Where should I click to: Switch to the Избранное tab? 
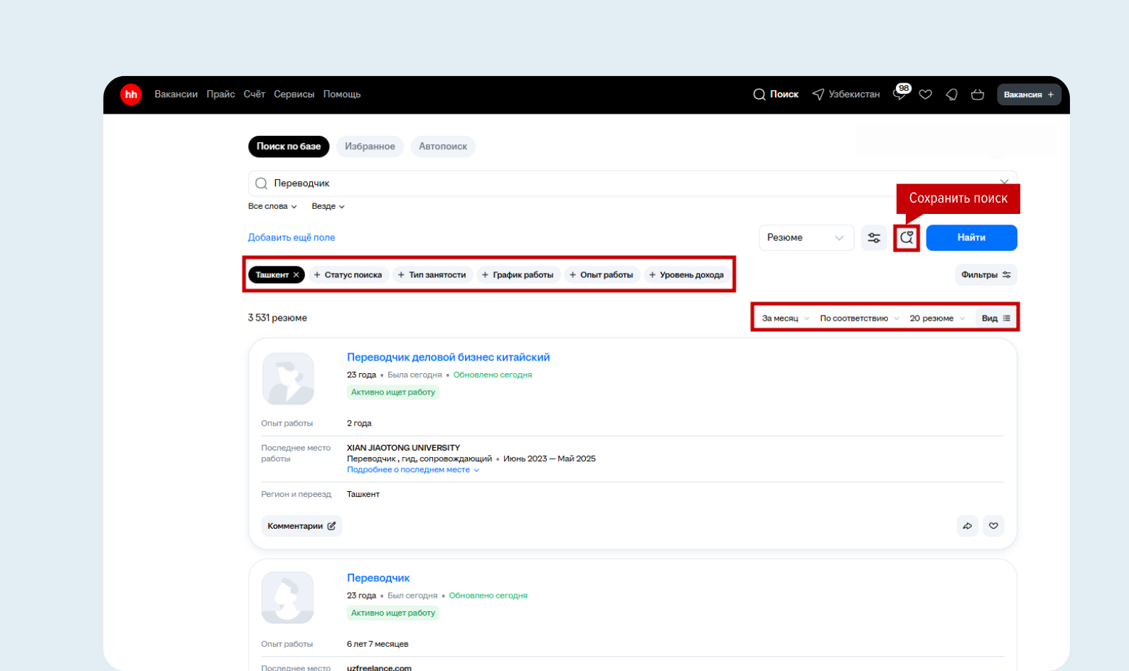(370, 146)
